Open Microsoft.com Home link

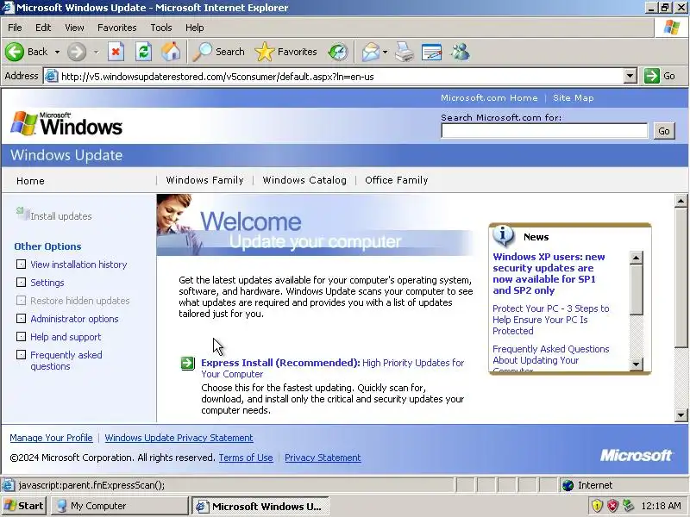point(489,97)
